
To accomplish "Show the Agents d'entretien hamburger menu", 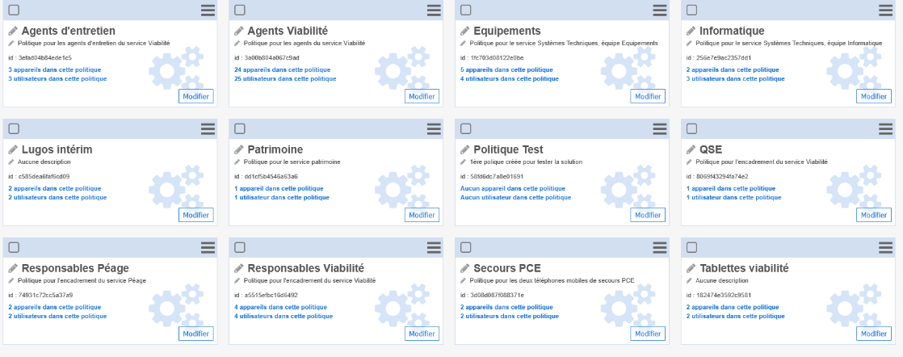I will coord(208,10).
